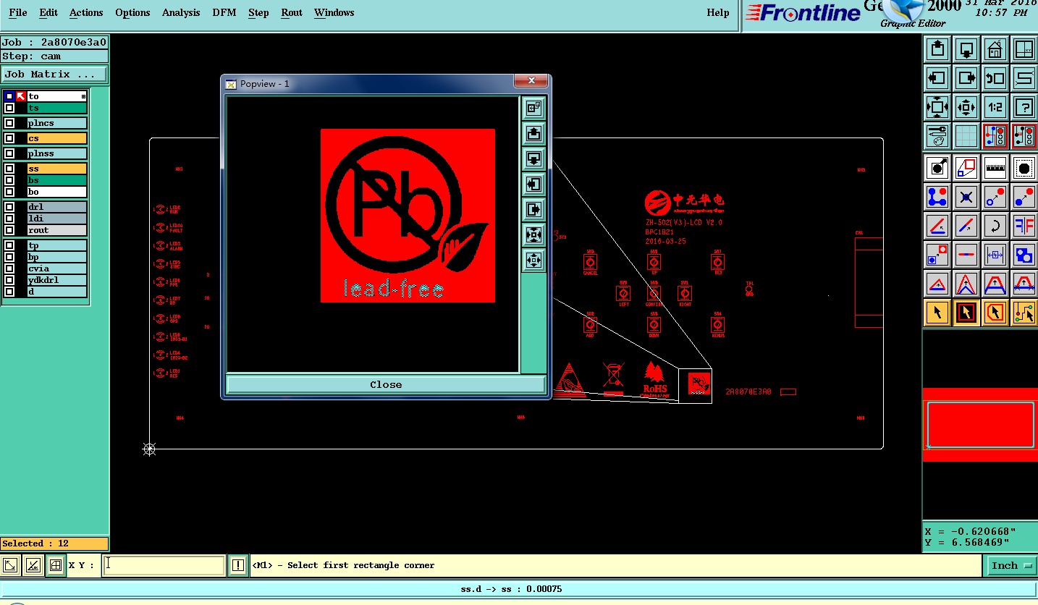Click the red overview thumbnail panel
This screenshot has height=605, width=1038.
click(980, 425)
